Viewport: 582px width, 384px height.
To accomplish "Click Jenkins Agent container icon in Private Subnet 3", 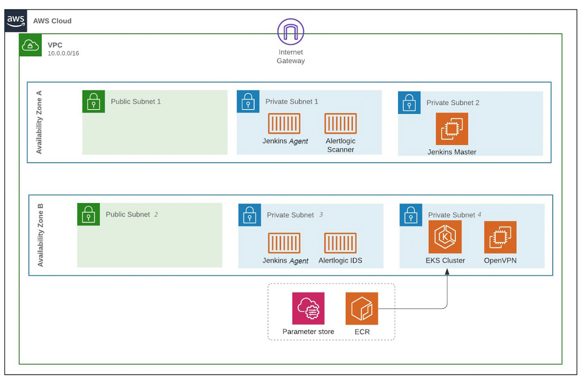I will pos(284,243).
